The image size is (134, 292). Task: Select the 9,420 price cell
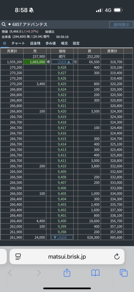pos(62,111)
